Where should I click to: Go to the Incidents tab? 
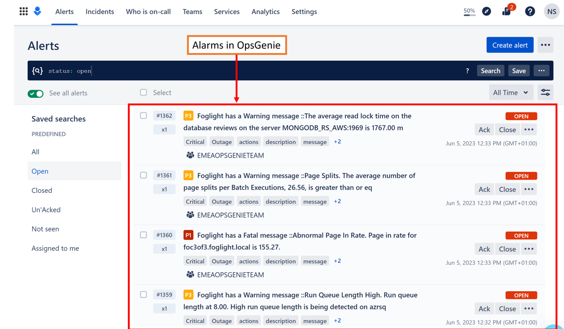click(100, 12)
